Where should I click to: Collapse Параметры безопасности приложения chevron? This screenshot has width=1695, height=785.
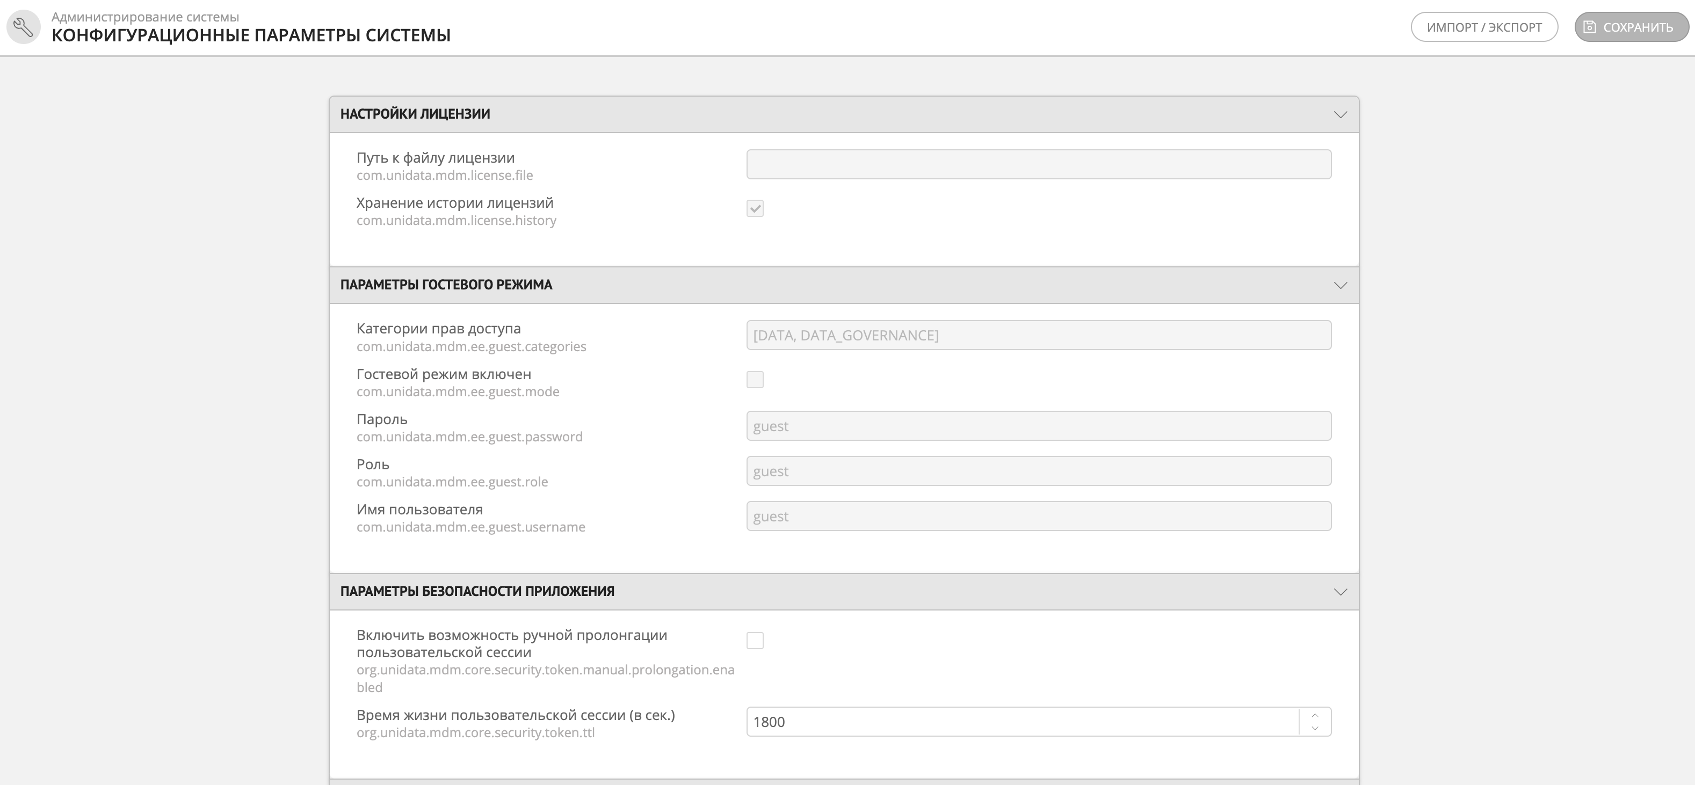1341,592
